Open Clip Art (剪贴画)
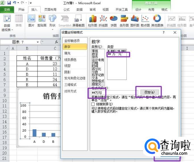The height and width of the screenshot is (162, 194). coord(42,21)
